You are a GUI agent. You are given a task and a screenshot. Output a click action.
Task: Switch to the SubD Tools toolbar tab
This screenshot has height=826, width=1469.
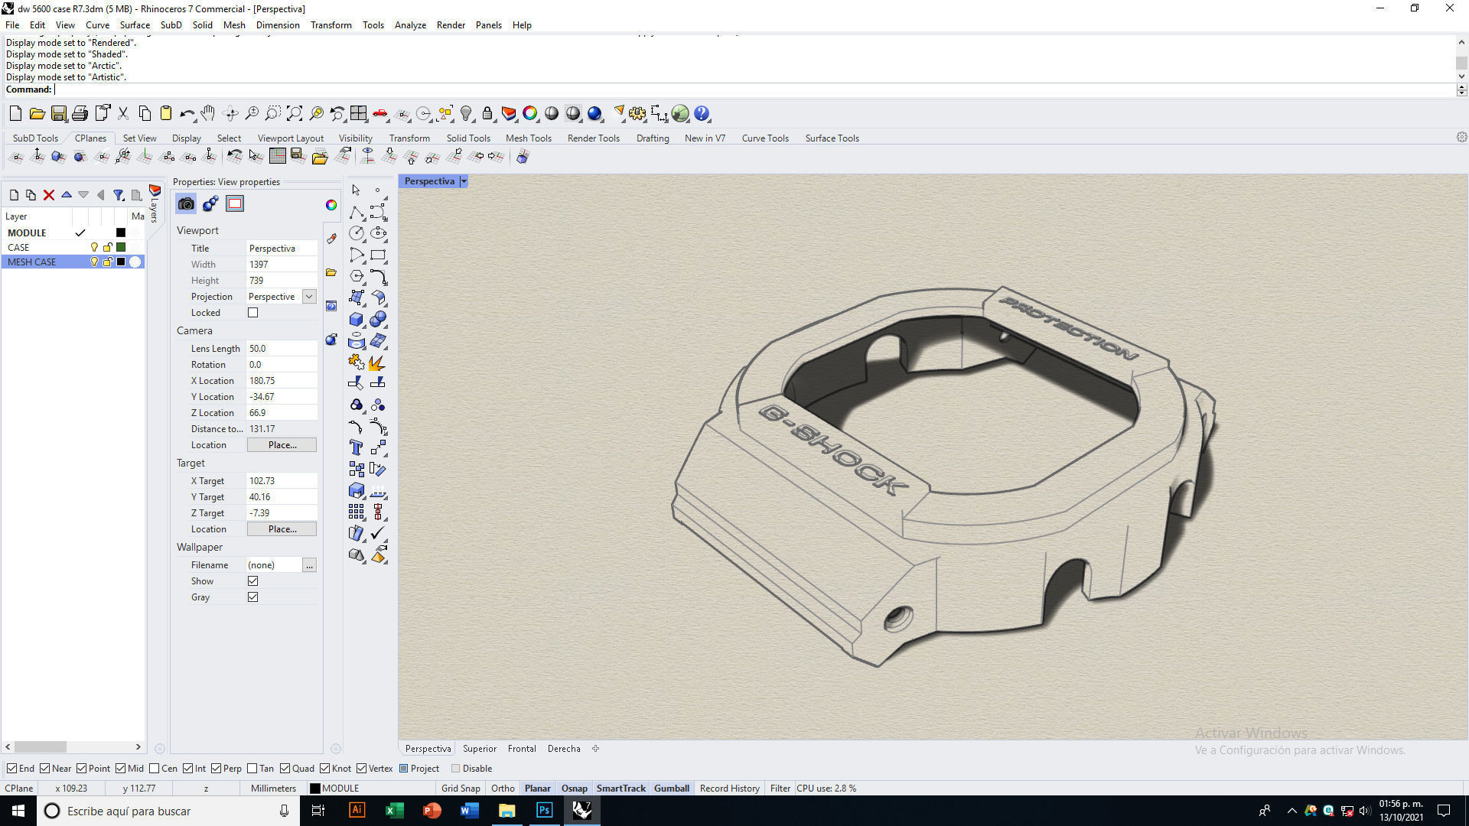pos(35,138)
